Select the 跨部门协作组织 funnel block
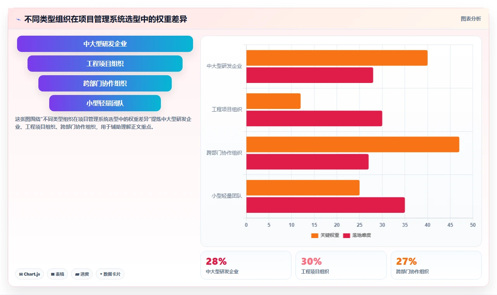Image resolution: width=497 pixels, height=295 pixels. coord(105,83)
